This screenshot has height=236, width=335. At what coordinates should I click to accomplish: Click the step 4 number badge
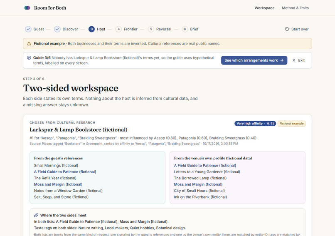[x=118, y=29]
